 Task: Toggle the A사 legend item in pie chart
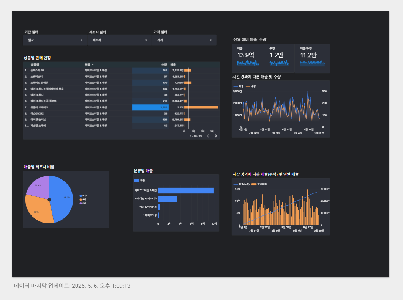(x=83, y=199)
